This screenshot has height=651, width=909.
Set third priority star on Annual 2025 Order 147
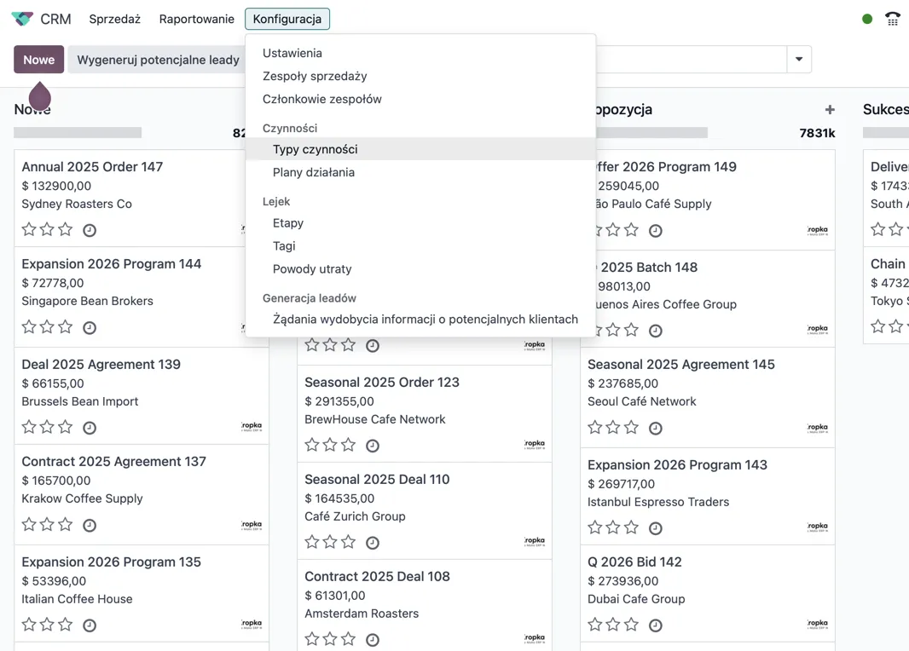pos(66,229)
